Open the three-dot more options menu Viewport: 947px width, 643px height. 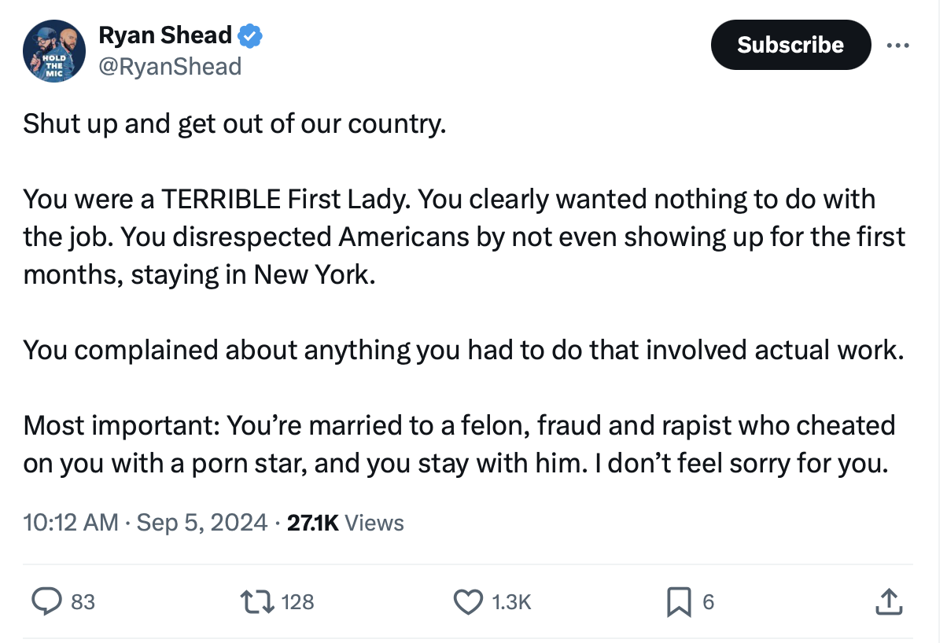click(x=897, y=45)
